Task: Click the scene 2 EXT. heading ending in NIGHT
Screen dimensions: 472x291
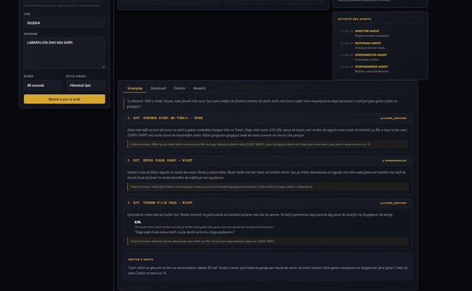Action: coord(160,160)
